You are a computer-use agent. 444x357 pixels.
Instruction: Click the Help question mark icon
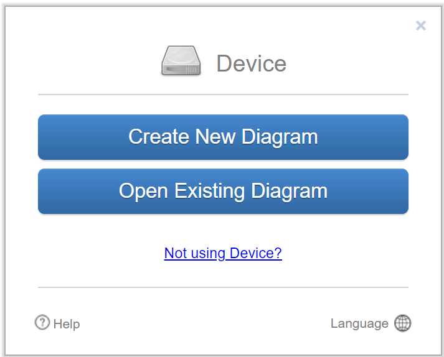42,322
